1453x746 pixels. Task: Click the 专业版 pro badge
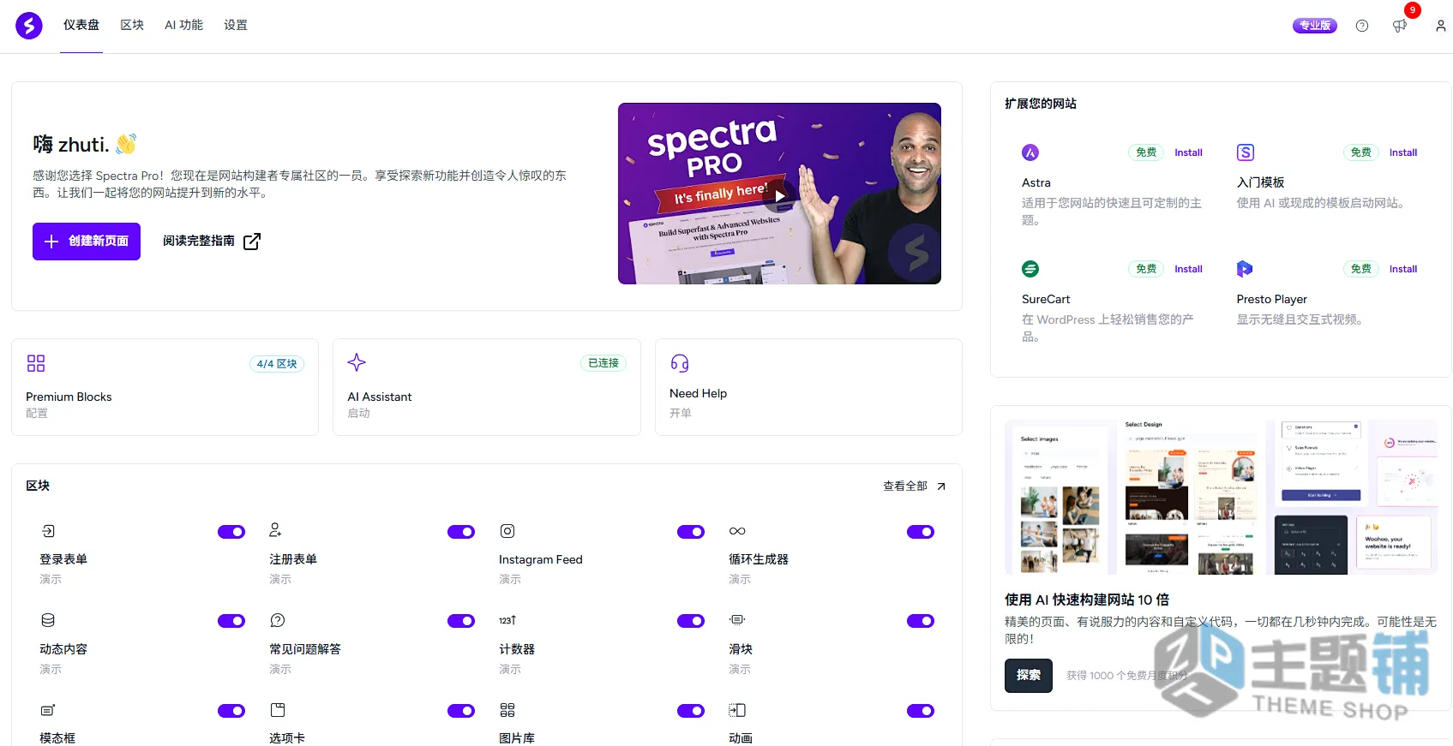1315,26
